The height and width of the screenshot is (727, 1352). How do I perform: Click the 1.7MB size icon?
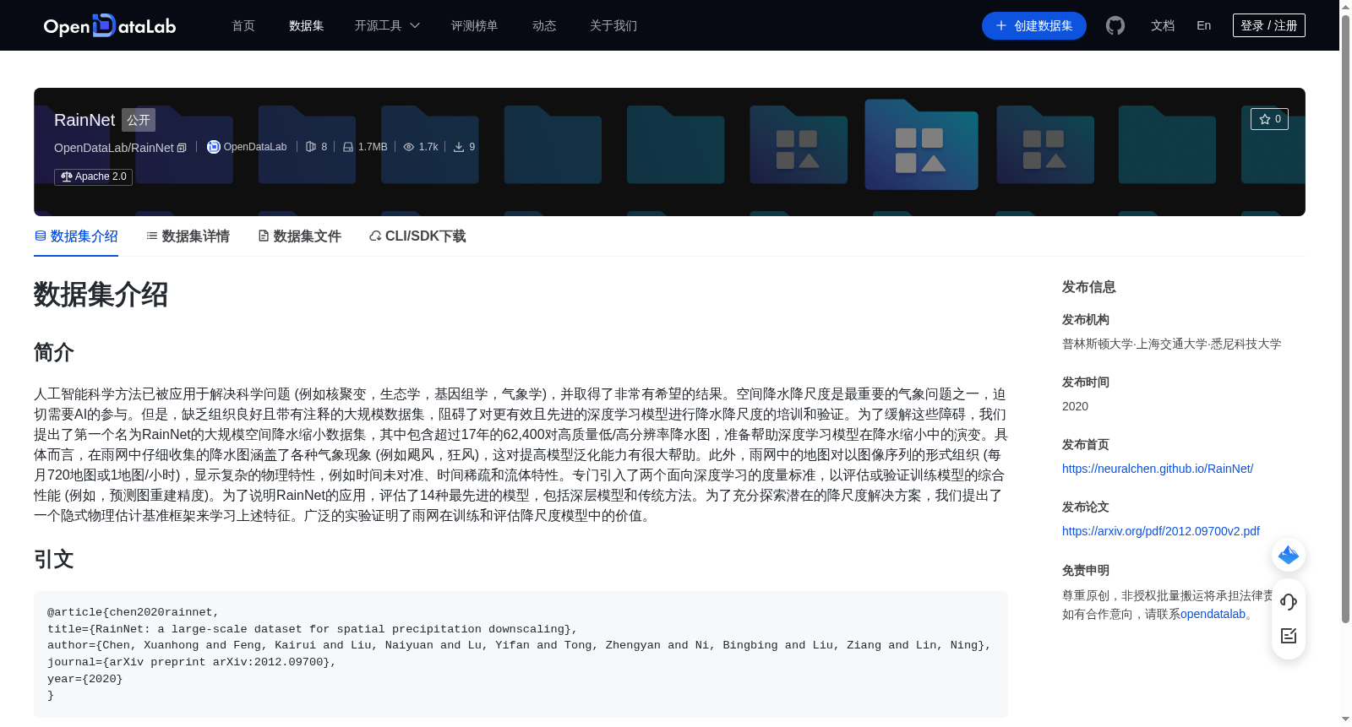[x=348, y=147]
